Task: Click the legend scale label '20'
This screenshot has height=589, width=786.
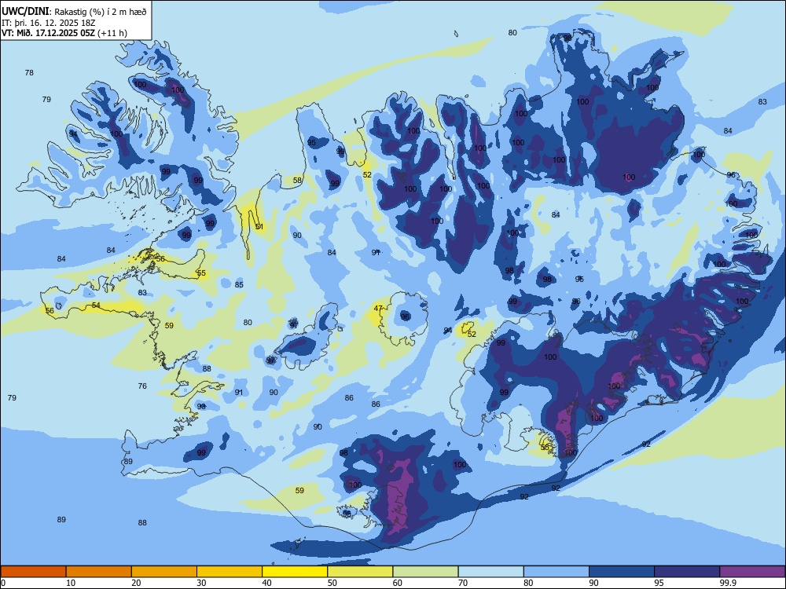Action: coord(136,583)
